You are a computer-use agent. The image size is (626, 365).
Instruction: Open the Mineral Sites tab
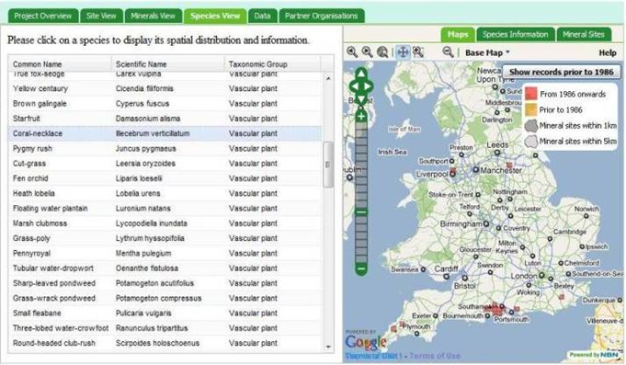pos(584,34)
